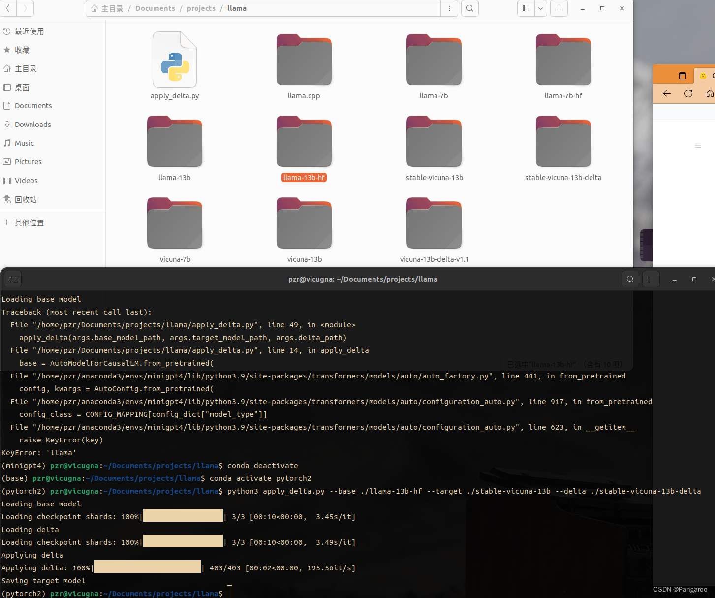Open Trash (回收站) in sidebar

pos(53,200)
